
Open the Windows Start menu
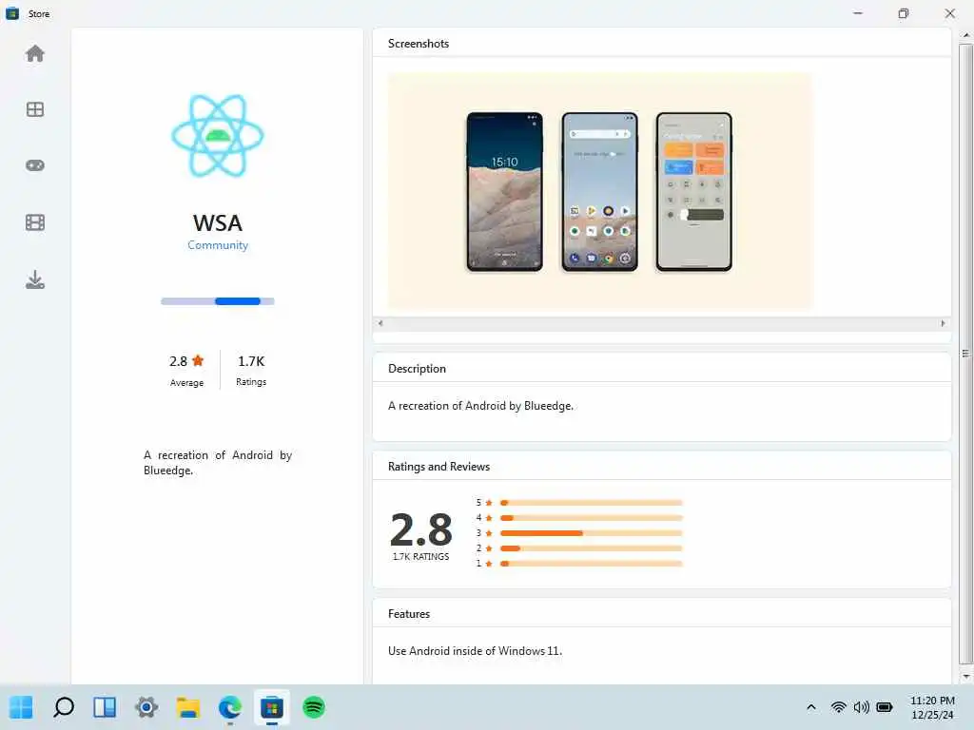point(21,707)
